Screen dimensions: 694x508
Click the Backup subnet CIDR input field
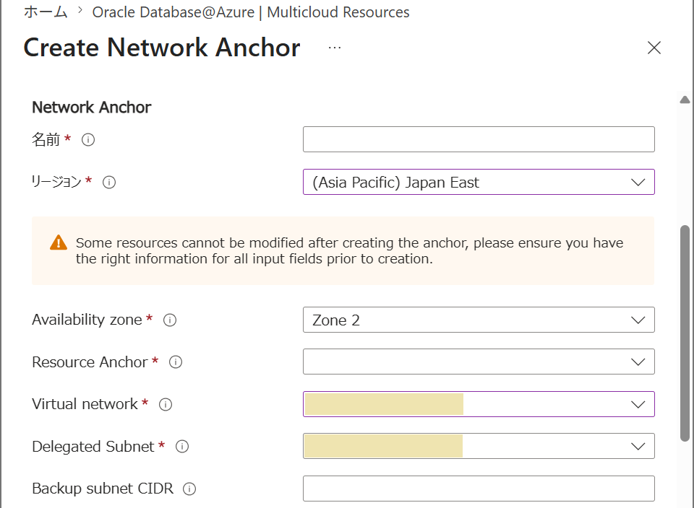[x=479, y=489]
